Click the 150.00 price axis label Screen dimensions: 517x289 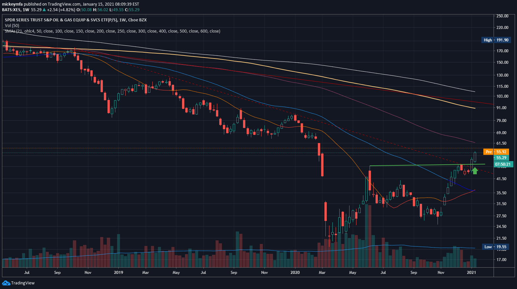click(x=502, y=62)
